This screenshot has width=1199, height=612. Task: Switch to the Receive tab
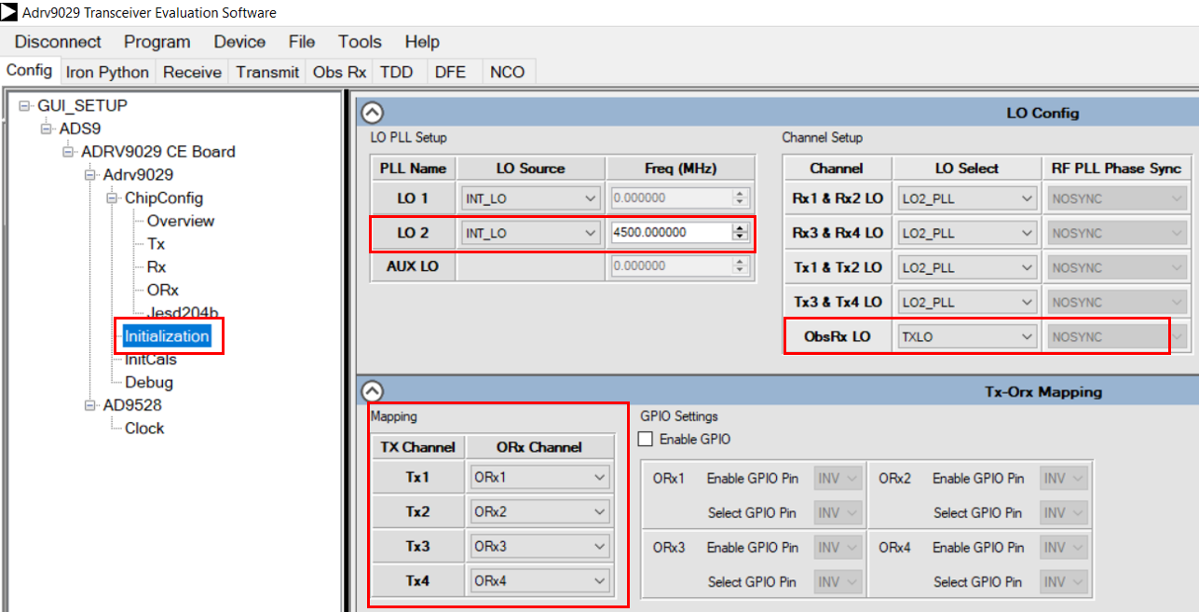[x=192, y=72]
